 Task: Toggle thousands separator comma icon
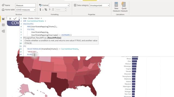coord(49,10)
